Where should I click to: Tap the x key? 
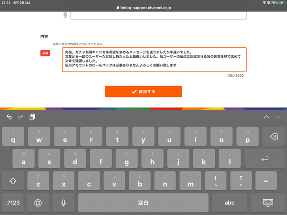[x=64, y=181]
